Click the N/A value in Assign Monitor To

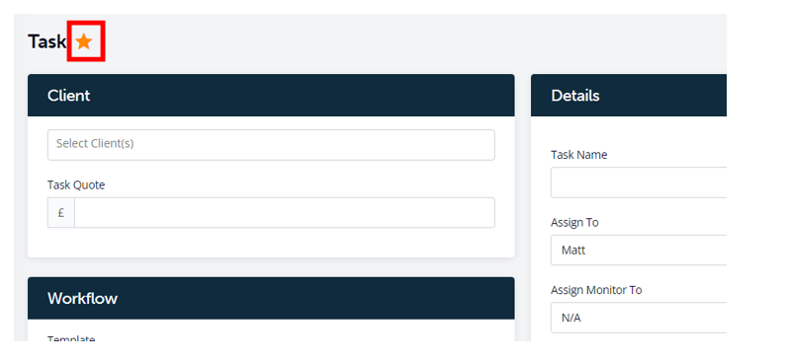(x=571, y=318)
